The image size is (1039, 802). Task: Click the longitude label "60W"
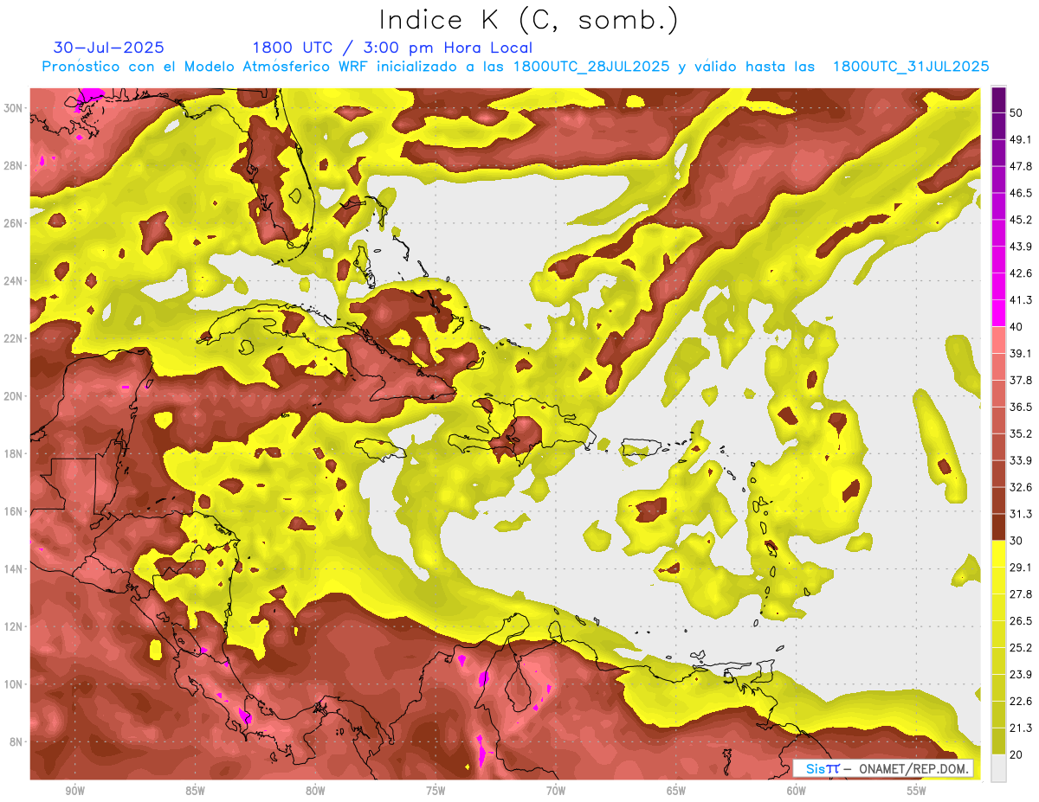point(797,792)
